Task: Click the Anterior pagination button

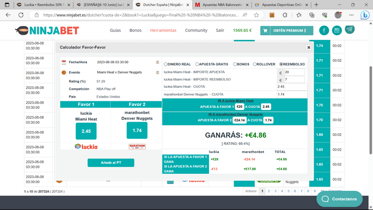Action: (x=251, y=191)
